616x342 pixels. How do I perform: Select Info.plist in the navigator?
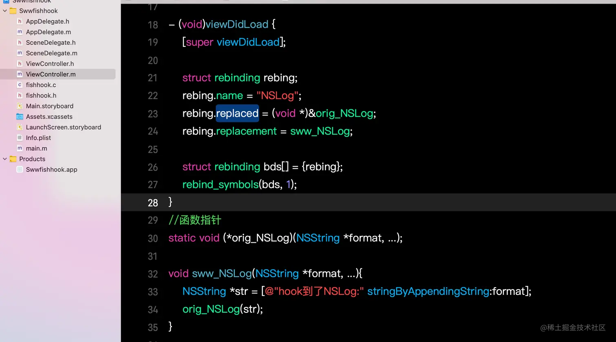[x=38, y=137]
